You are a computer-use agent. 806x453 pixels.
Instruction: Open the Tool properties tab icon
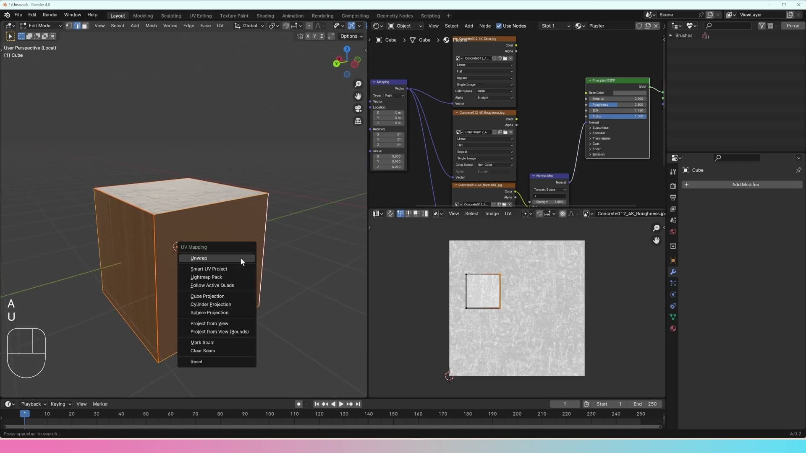673,172
